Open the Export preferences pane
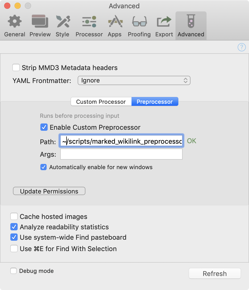The width and height of the screenshot is (249, 290). pyautogui.click(x=164, y=26)
